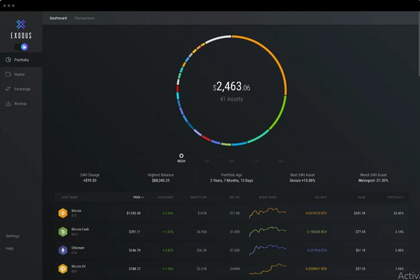The image size is (420, 280).
Task: Open the Exchange arrows icon
Action: [x=8, y=88]
